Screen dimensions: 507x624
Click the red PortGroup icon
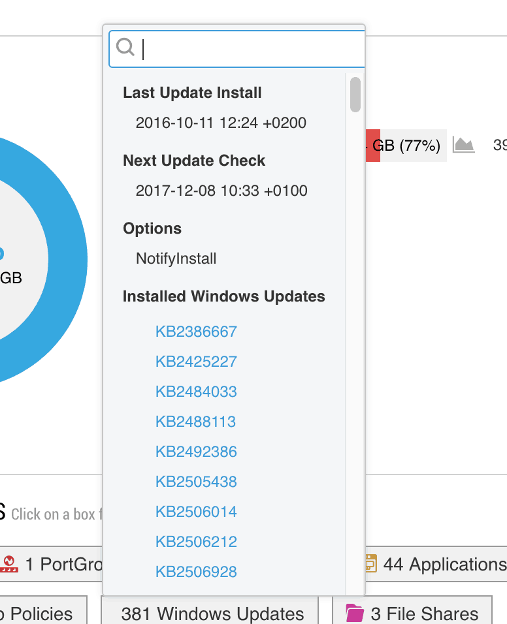[8, 564]
